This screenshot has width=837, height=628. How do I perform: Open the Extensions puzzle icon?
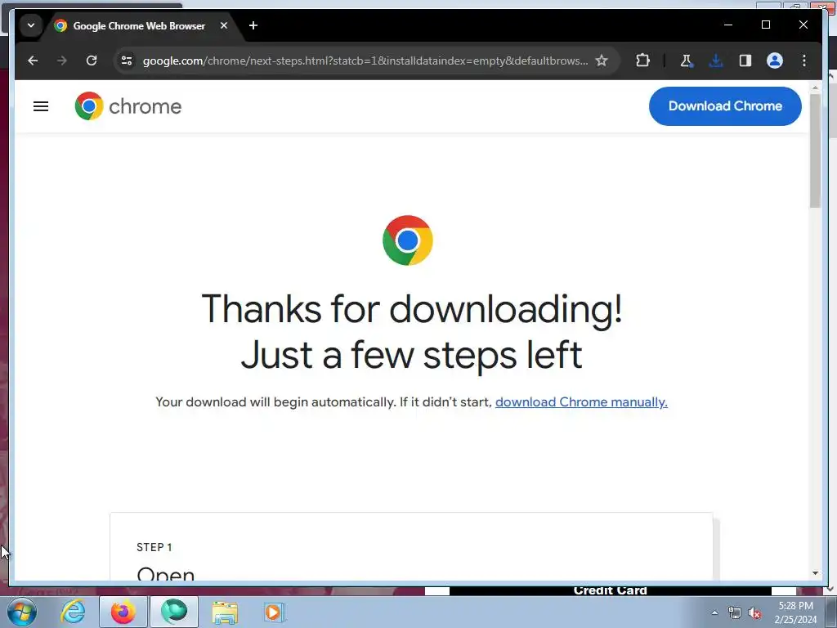(x=642, y=61)
